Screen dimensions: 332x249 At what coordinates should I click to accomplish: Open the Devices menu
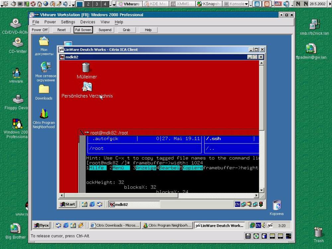(88, 22)
